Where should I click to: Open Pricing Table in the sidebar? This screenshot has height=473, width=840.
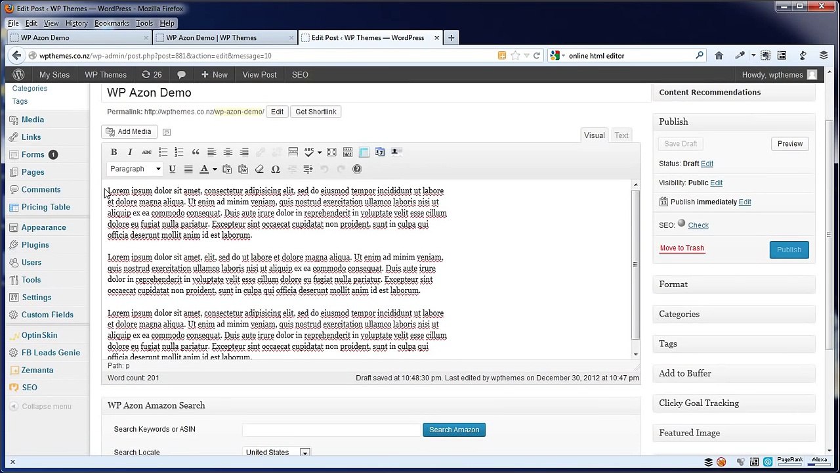click(45, 207)
